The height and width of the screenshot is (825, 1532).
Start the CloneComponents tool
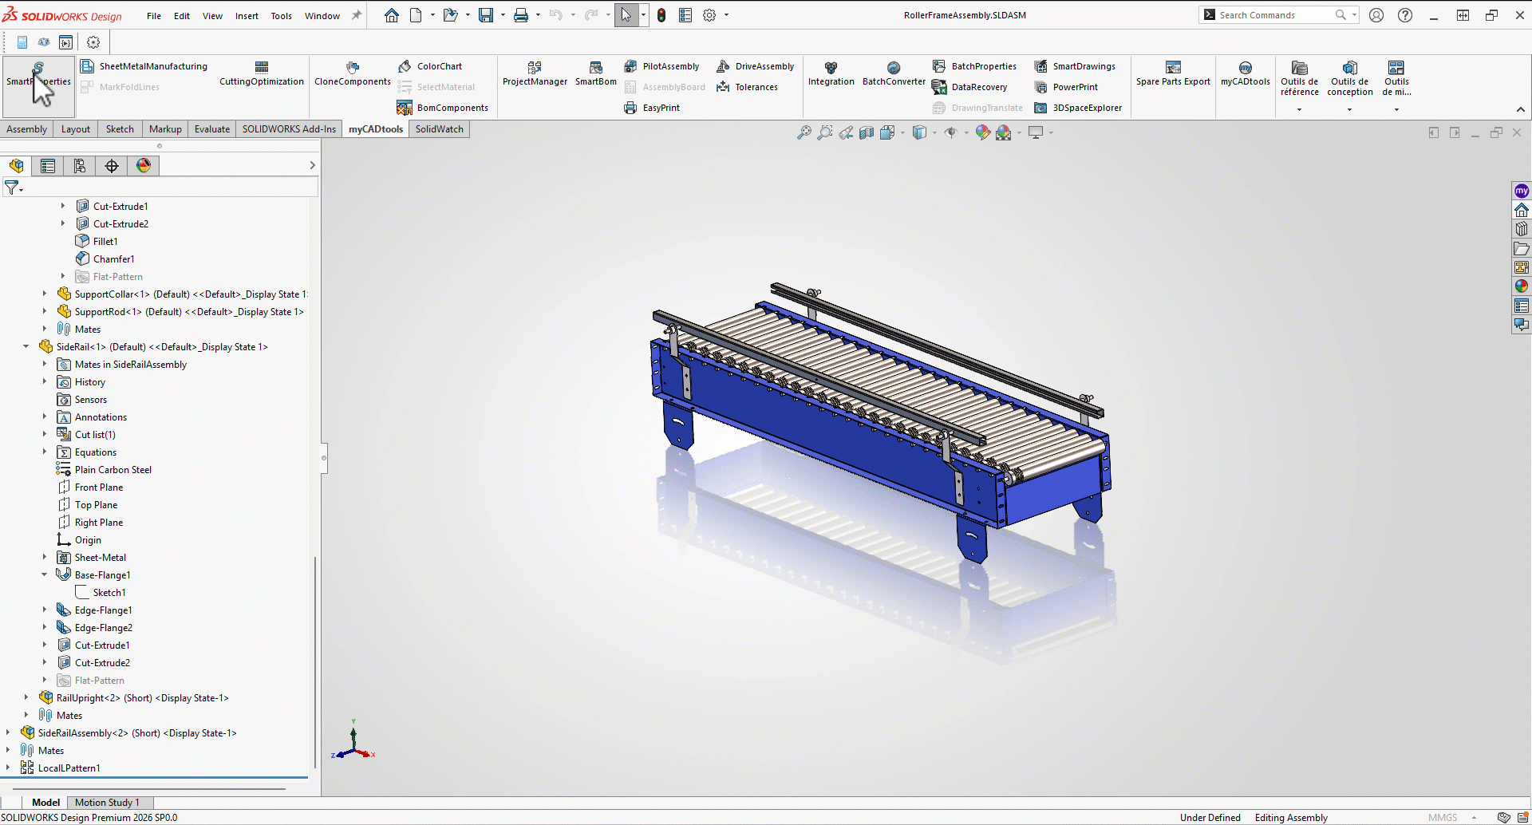(x=352, y=73)
